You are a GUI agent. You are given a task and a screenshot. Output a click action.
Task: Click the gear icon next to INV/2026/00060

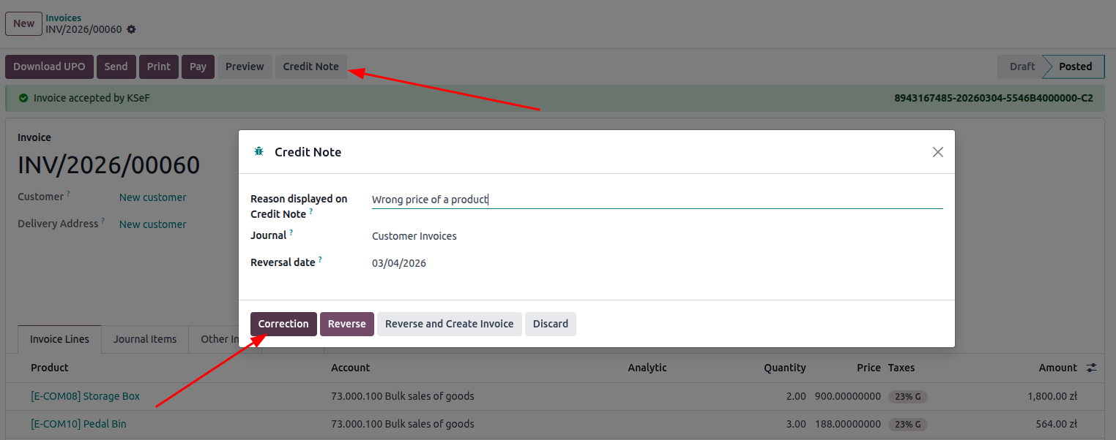[x=131, y=29]
